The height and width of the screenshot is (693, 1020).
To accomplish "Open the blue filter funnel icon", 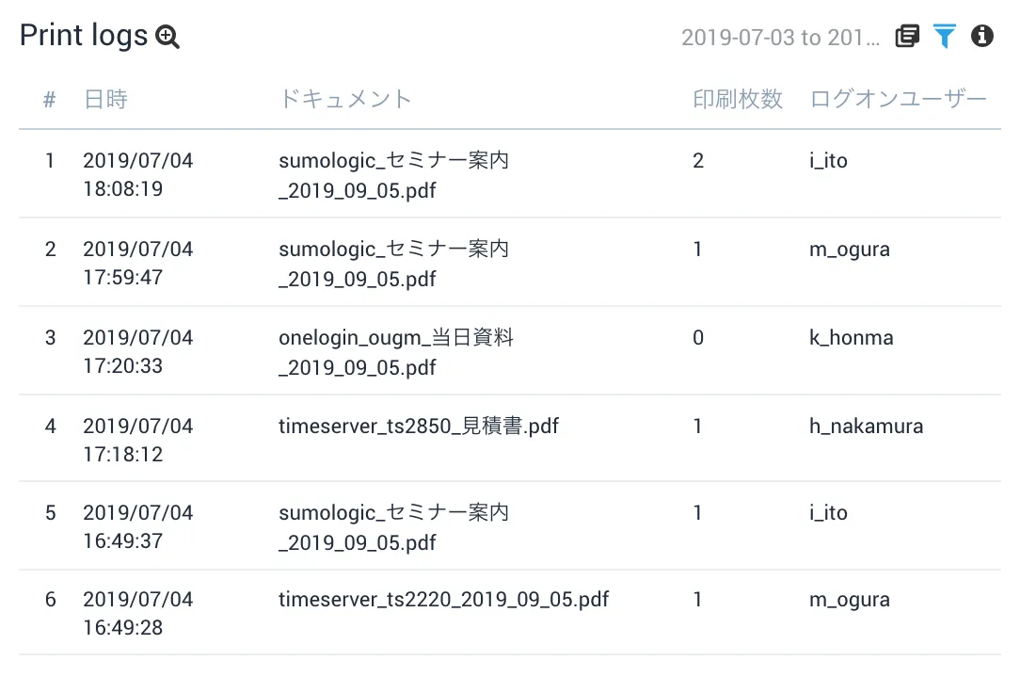I will click(x=944, y=36).
